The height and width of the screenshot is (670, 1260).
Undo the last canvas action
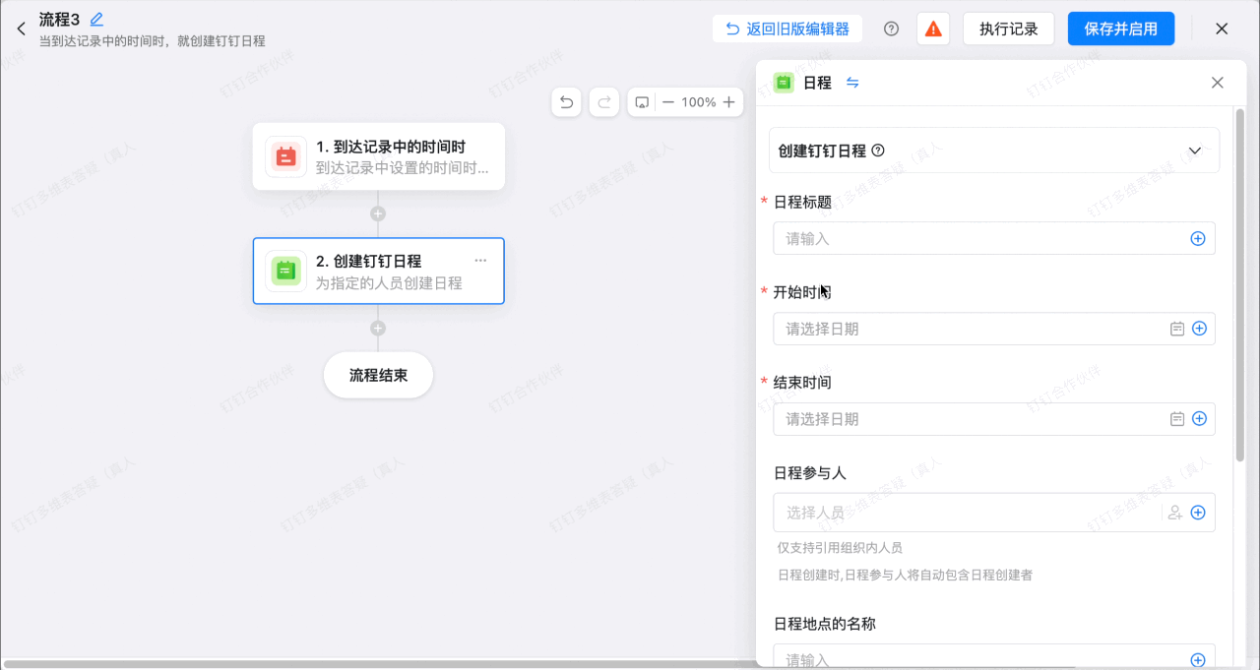(566, 102)
